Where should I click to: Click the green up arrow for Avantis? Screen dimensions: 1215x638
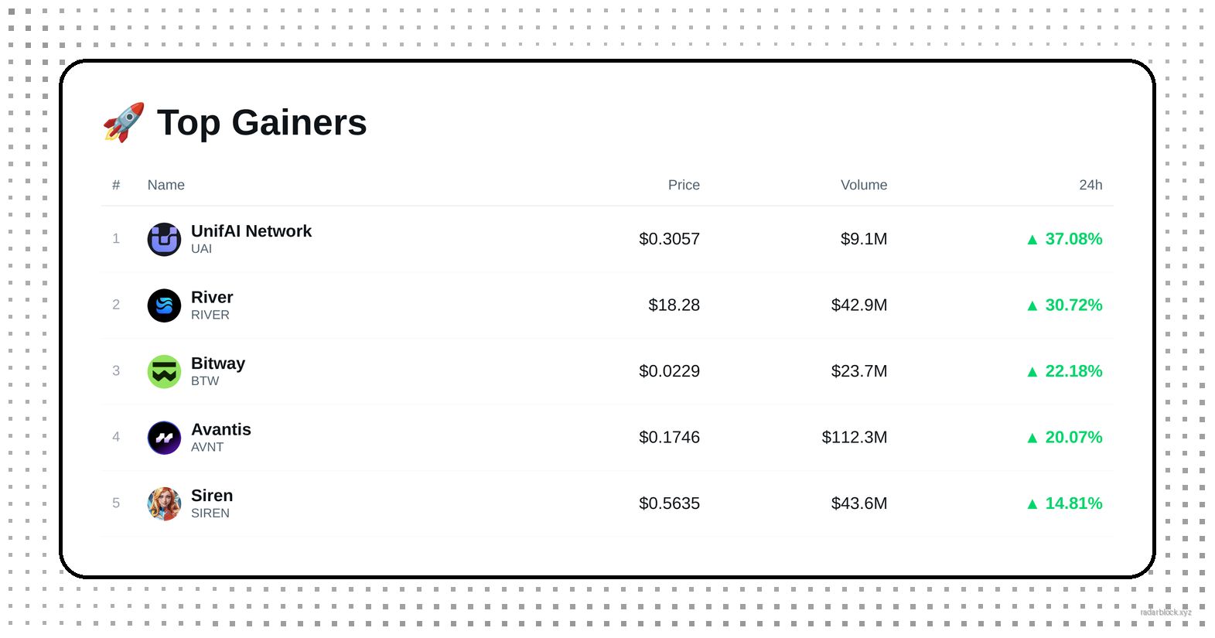click(x=1032, y=438)
